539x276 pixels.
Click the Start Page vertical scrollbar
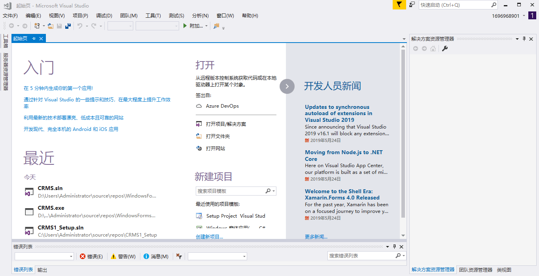403,134
